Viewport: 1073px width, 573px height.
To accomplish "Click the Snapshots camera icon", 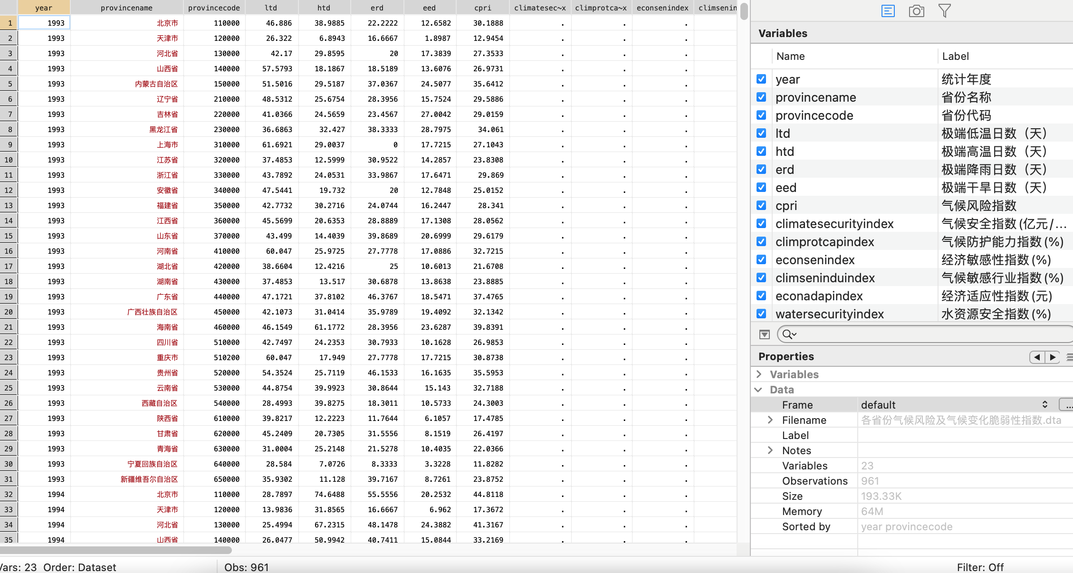I will click(916, 11).
